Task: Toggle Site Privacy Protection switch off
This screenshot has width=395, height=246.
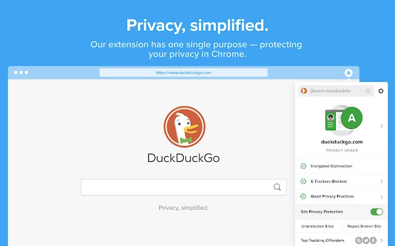Action: pyautogui.click(x=376, y=212)
